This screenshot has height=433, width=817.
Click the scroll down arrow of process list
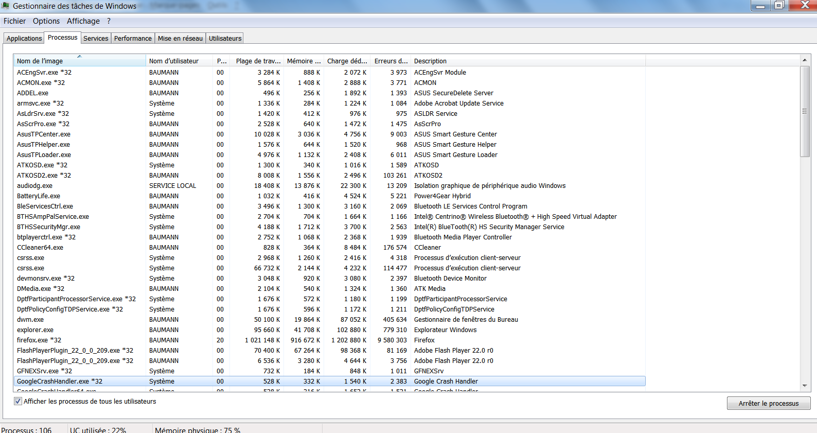tap(805, 386)
